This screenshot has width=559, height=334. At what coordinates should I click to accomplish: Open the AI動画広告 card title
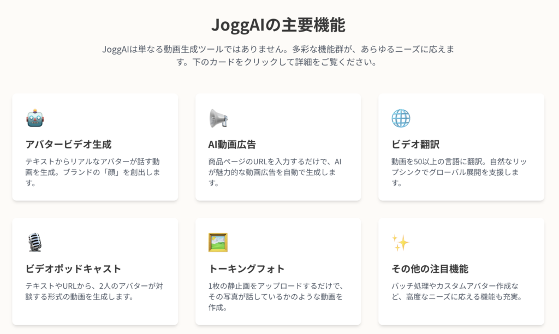click(232, 145)
